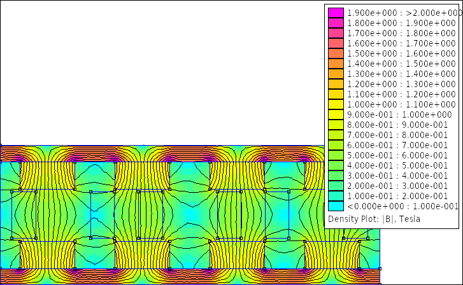
Task: Click the swatch beside 1.800e+000 : 1.900e+000
Action: 336,23
